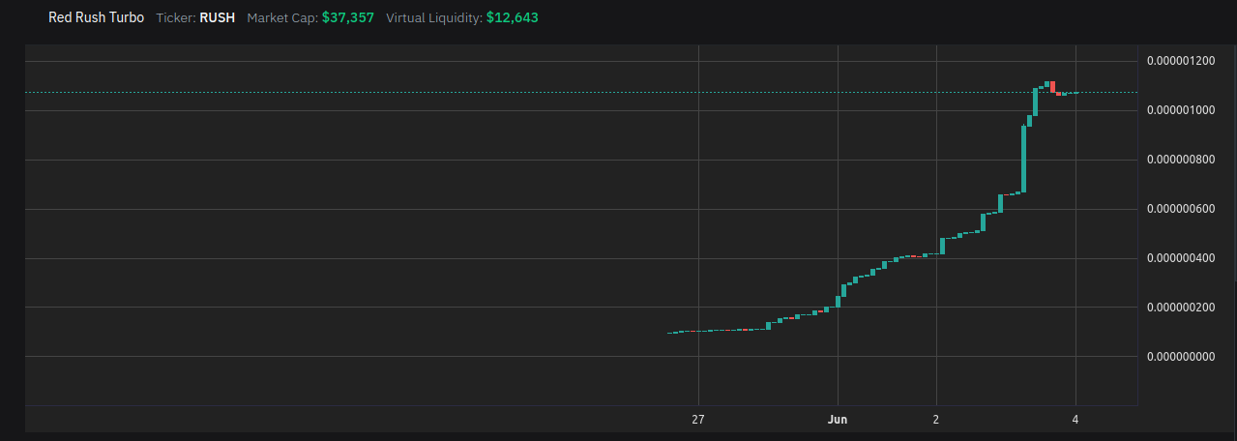The width and height of the screenshot is (1237, 441).
Task: Click the 27 date label on time axis
Action: click(x=697, y=420)
